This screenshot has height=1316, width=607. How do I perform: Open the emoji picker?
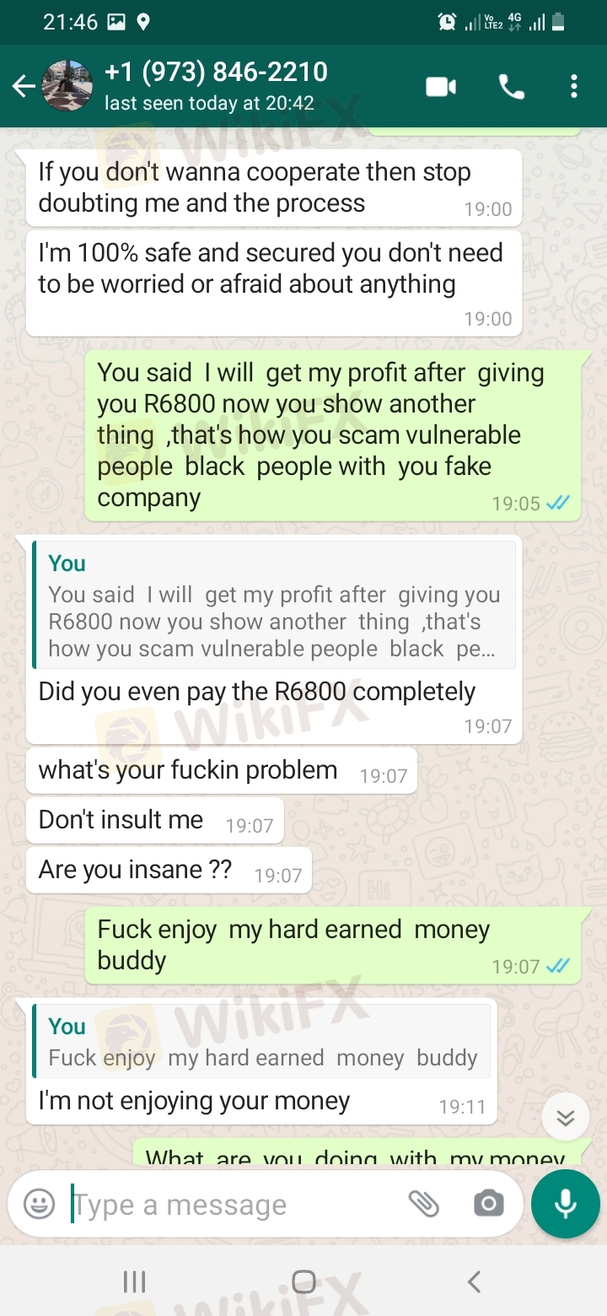pyautogui.click(x=39, y=1204)
